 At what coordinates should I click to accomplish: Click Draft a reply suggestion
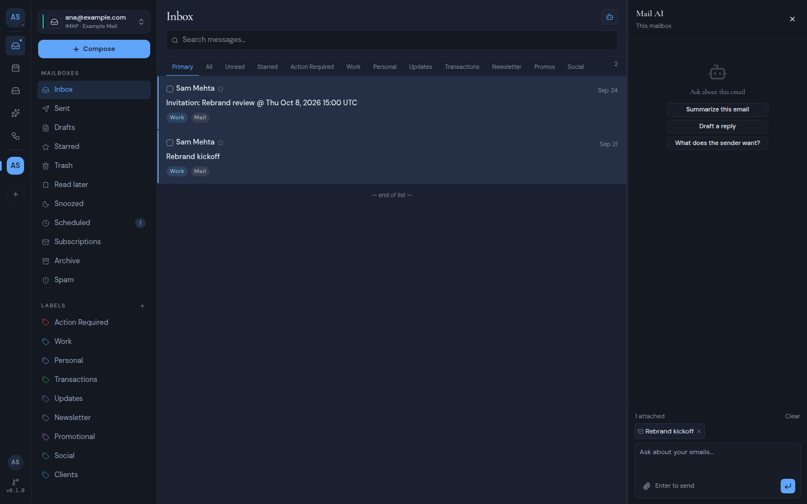tap(717, 127)
